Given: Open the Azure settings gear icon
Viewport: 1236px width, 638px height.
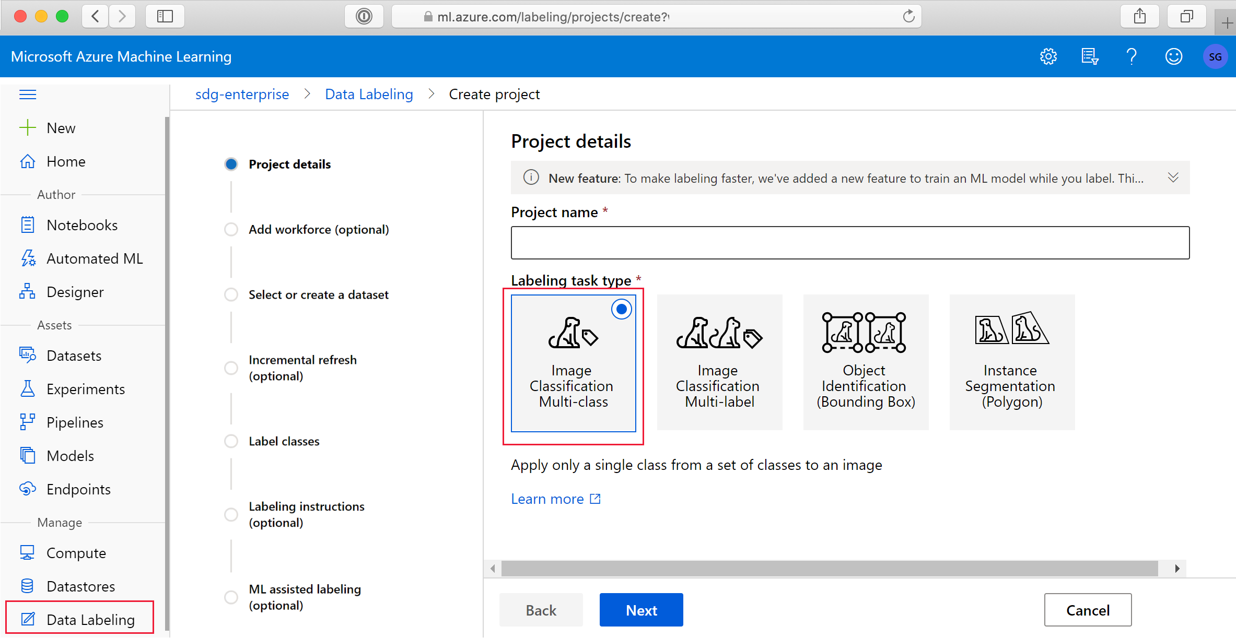Looking at the screenshot, I should [1048, 56].
